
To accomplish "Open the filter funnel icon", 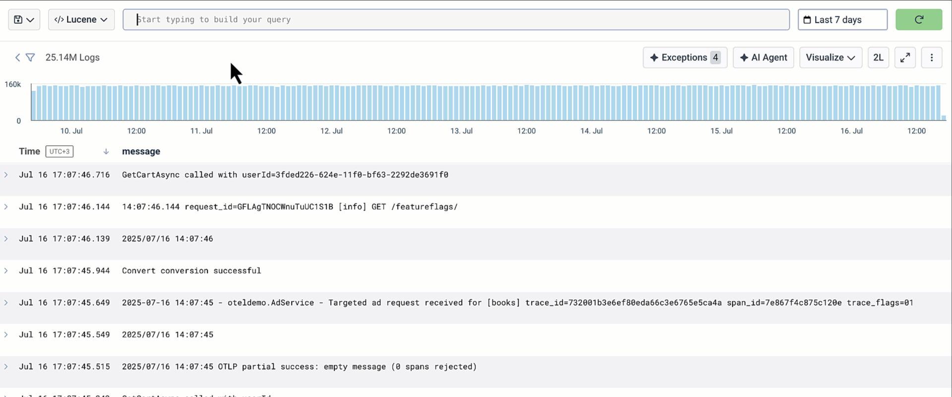I will click(x=30, y=57).
